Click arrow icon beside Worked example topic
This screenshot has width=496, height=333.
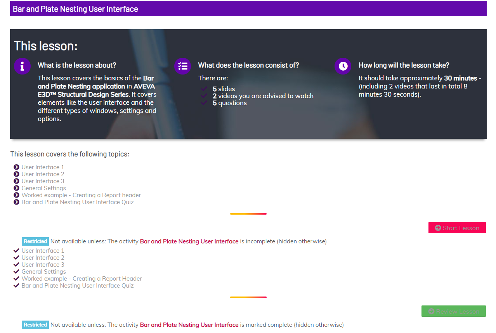pyautogui.click(x=16, y=195)
